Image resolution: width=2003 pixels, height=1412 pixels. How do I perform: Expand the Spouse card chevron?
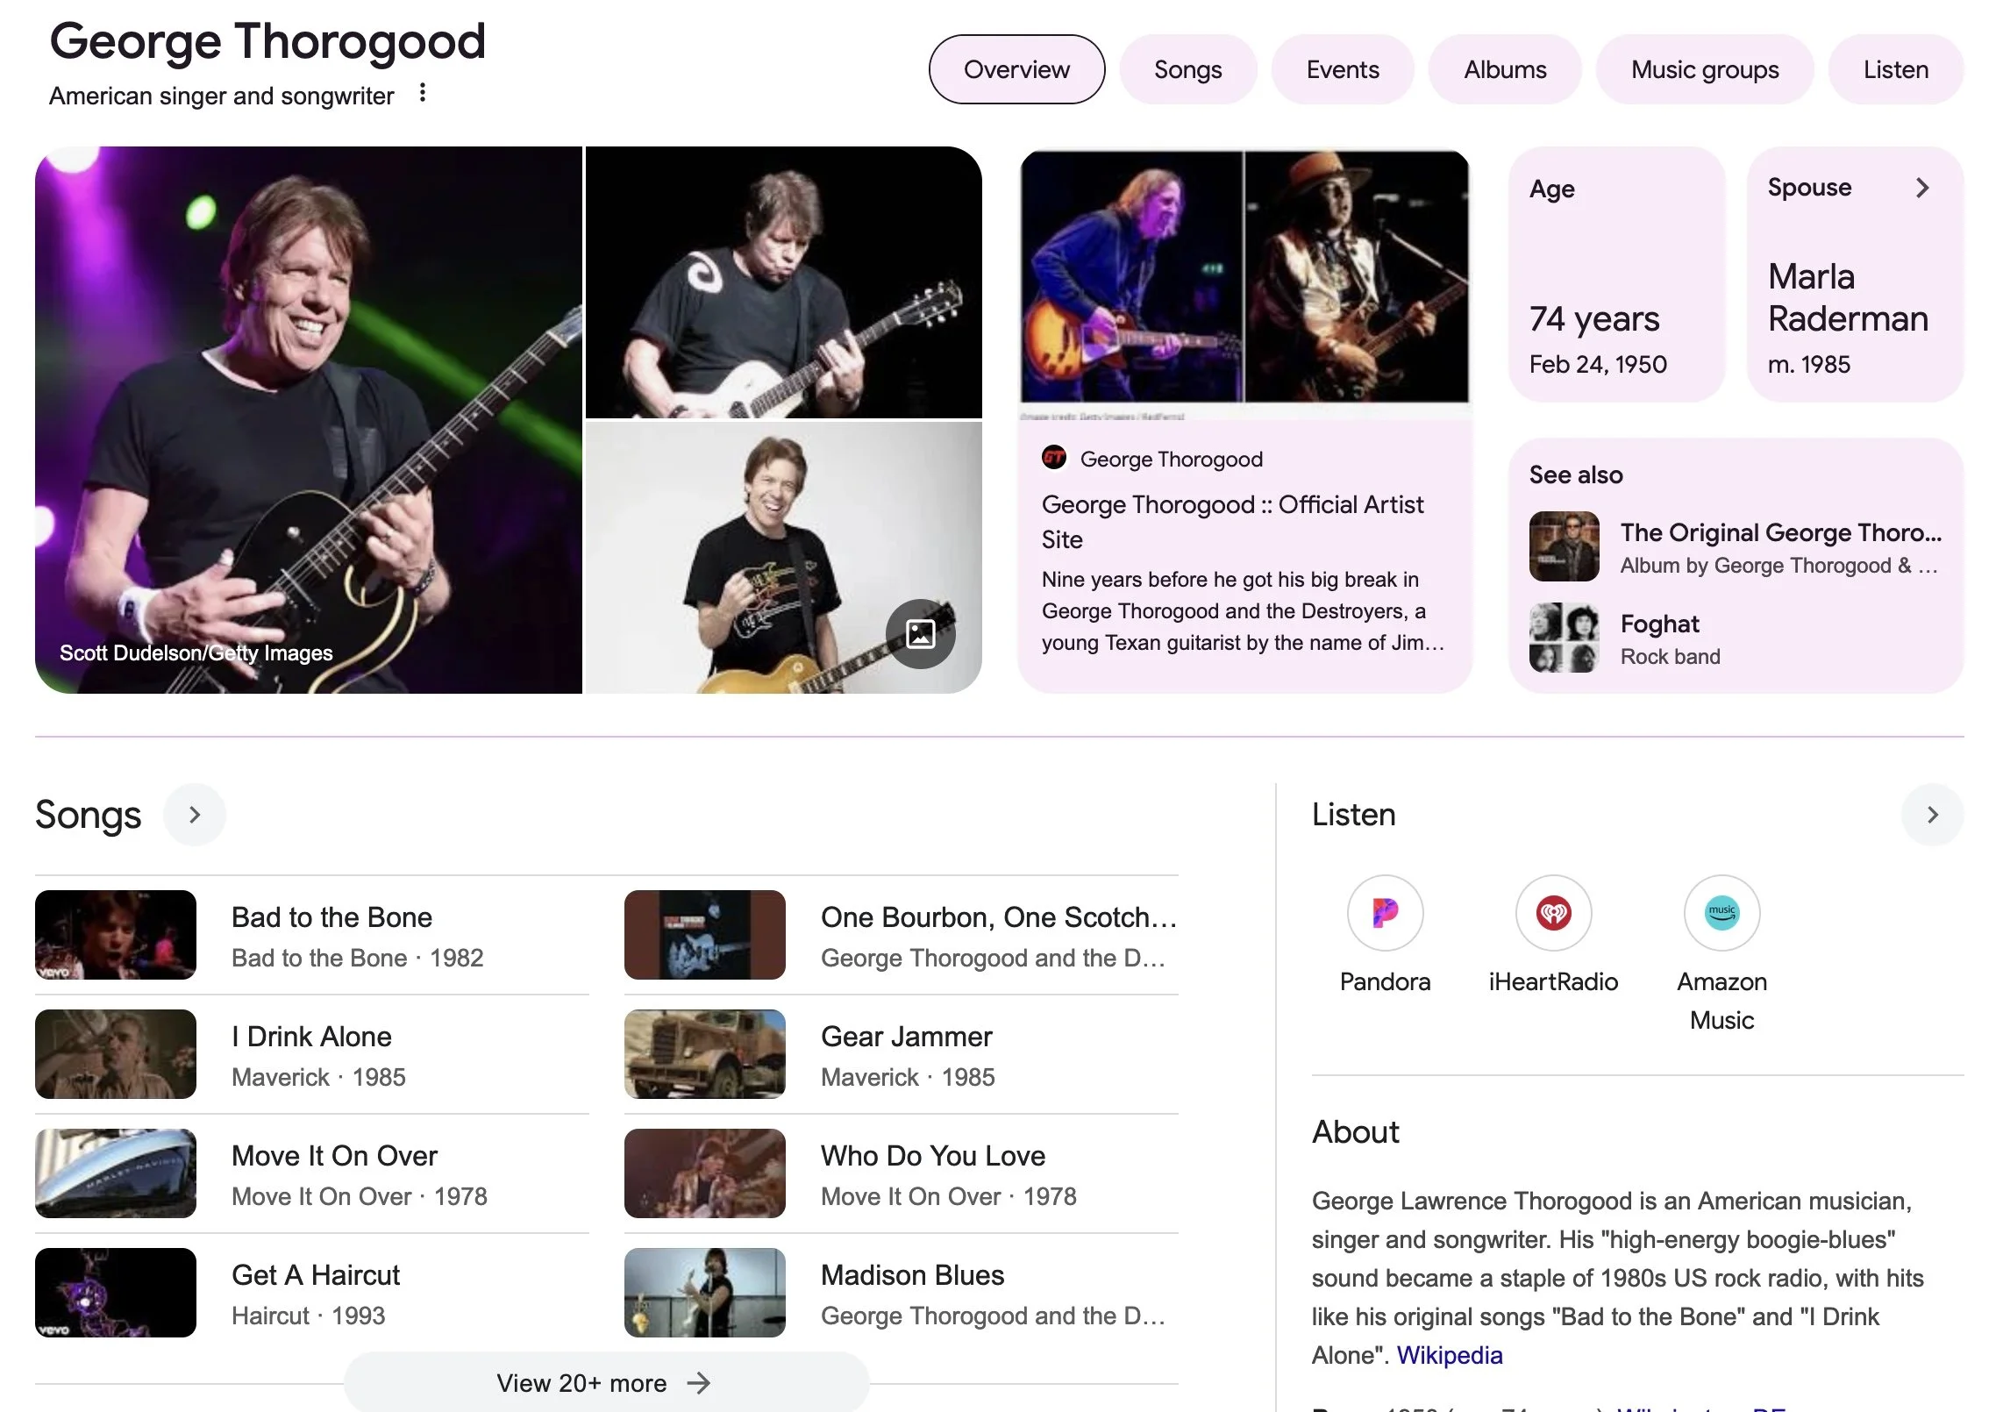pos(1922,188)
